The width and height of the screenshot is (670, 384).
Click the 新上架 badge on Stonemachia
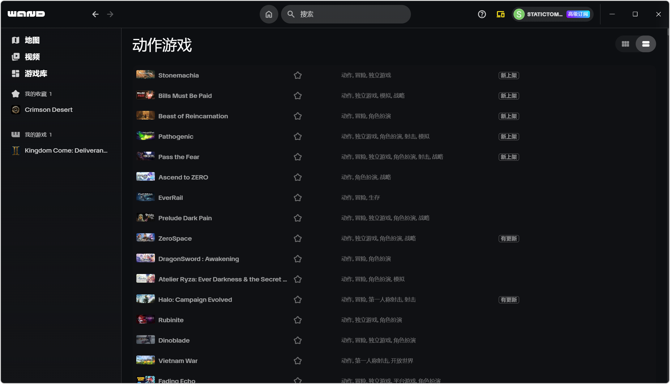[509, 75]
